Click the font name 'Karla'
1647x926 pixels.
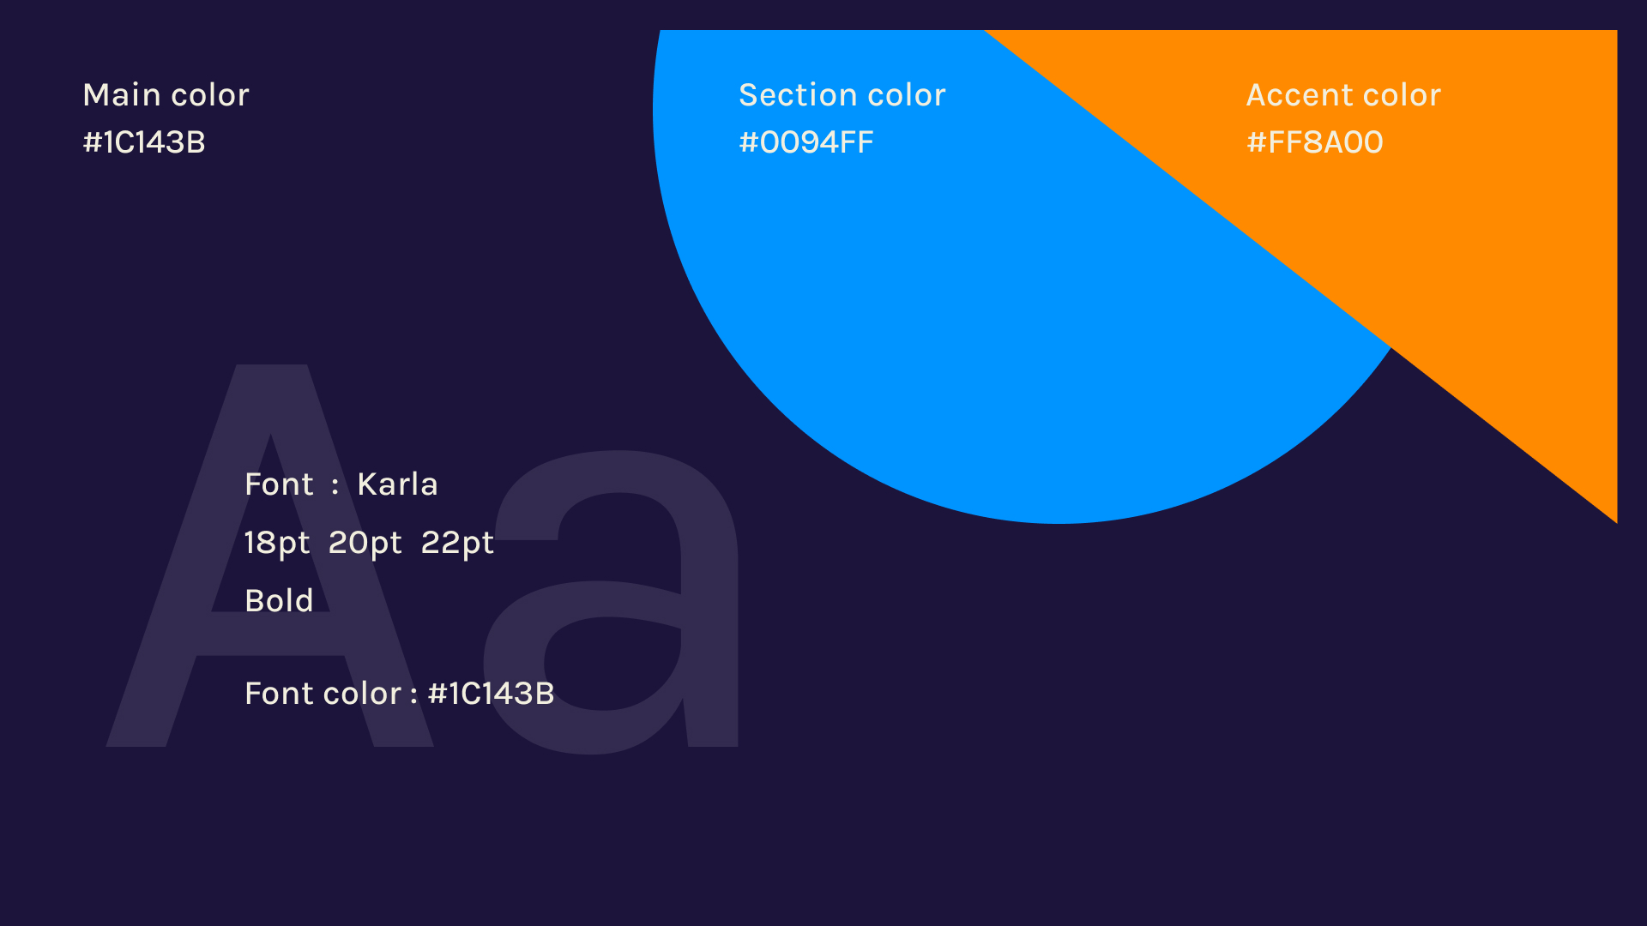pyautogui.click(x=397, y=484)
